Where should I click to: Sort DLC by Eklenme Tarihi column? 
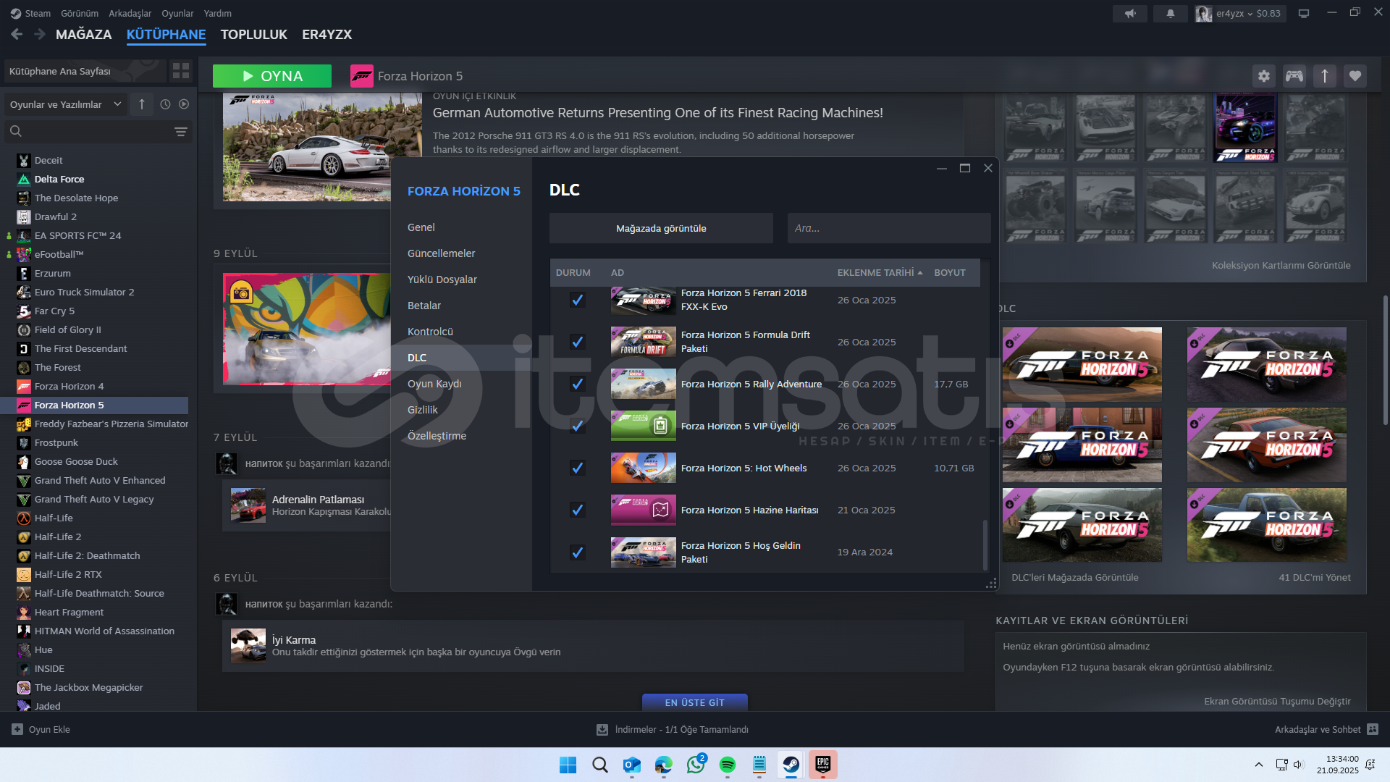pos(880,273)
